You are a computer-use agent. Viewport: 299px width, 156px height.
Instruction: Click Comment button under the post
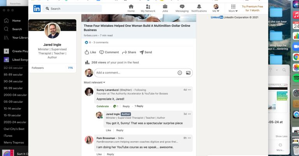coord(109,52)
